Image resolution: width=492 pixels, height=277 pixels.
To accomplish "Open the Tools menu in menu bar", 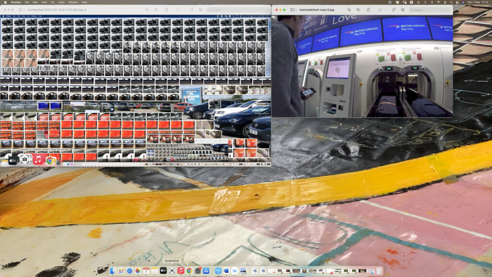I will [61, 2].
